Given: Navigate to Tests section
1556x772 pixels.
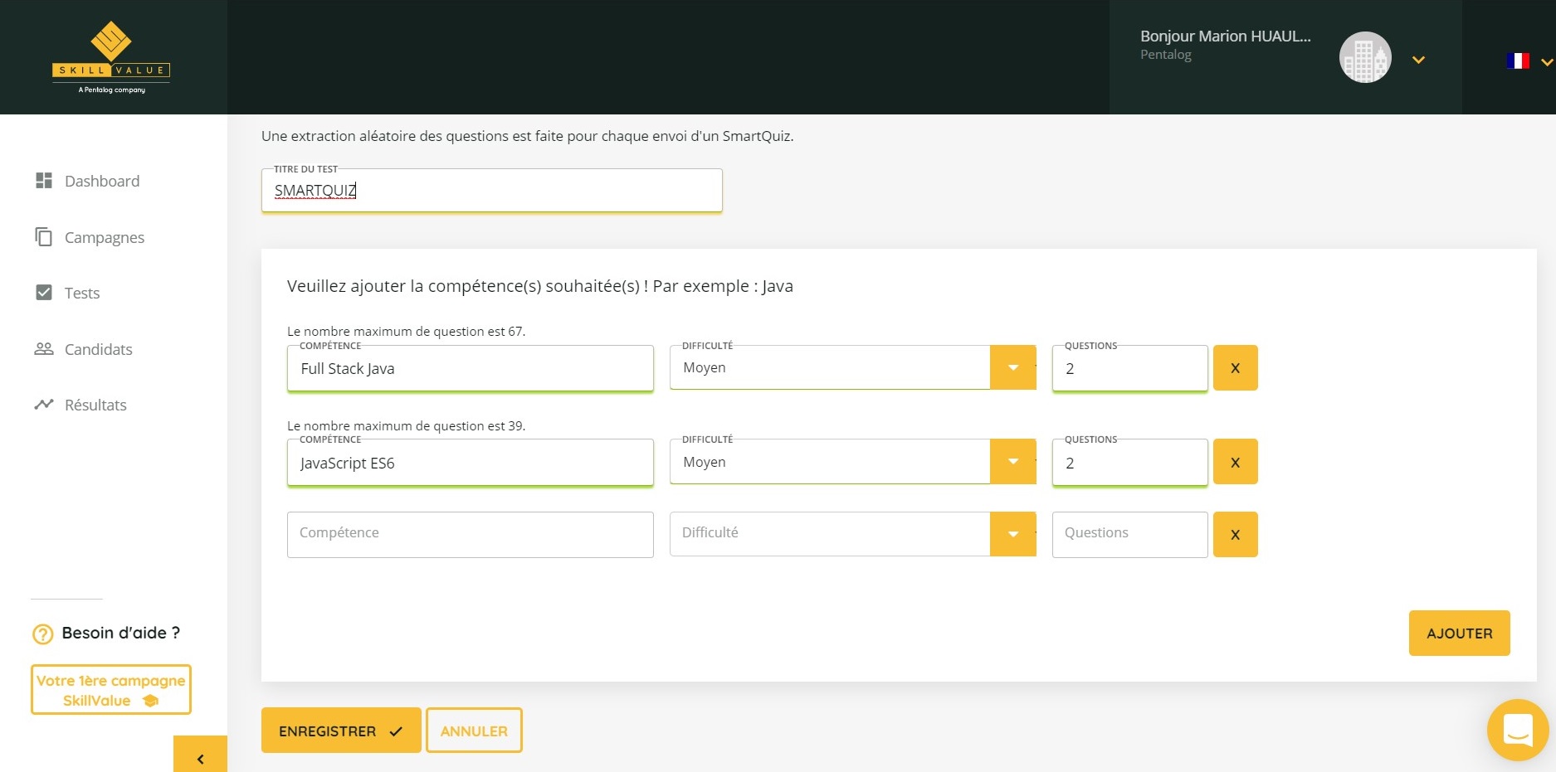Looking at the screenshot, I should (x=81, y=293).
